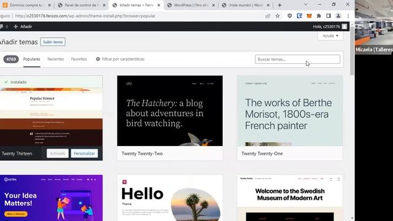Image resolution: width=393 pixels, height=221 pixels.
Task: Click the Añadir plus in admin bar
Action: [x=23, y=26]
